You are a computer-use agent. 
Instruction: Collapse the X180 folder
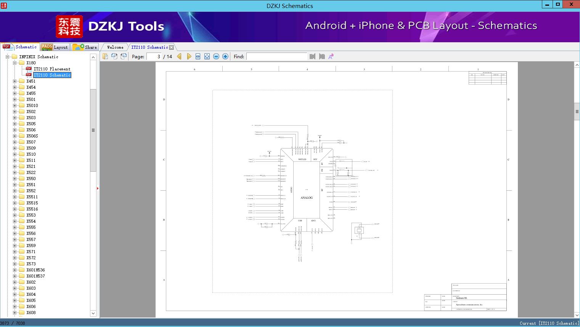pyautogui.click(x=15, y=63)
